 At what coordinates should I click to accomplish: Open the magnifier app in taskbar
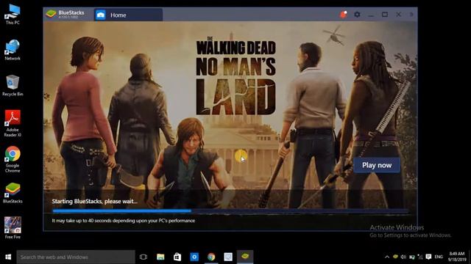[x=228, y=257]
